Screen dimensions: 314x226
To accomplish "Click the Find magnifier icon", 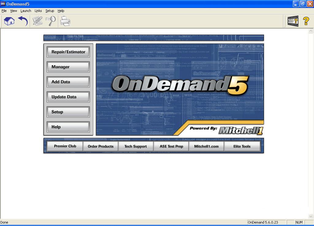I will pos(51,21).
